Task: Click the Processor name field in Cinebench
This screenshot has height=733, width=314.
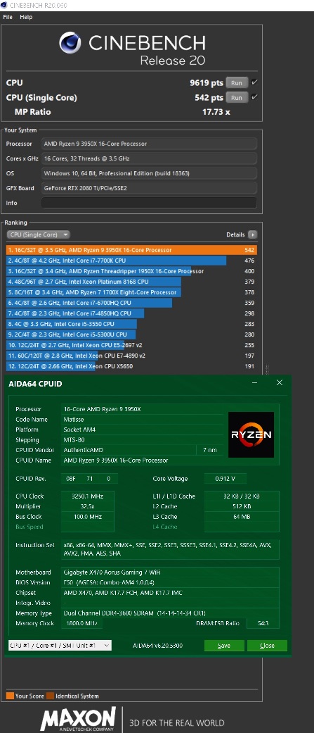Action: pos(149,144)
